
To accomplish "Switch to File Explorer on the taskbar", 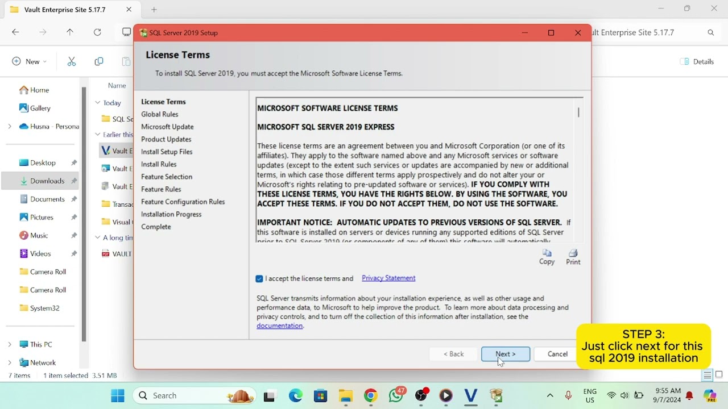I will (345, 395).
